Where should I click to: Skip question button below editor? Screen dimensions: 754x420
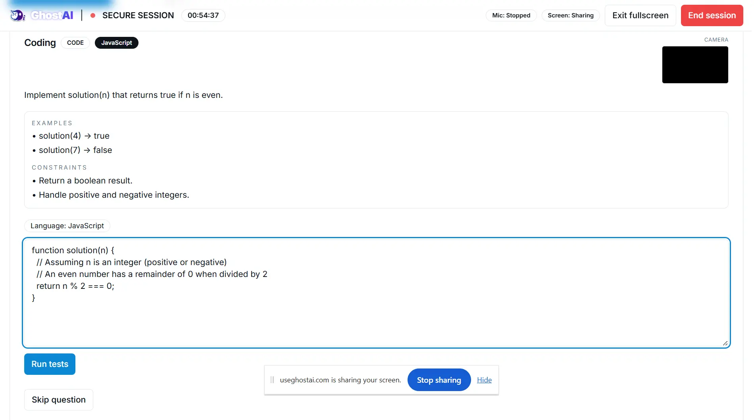coord(59,400)
